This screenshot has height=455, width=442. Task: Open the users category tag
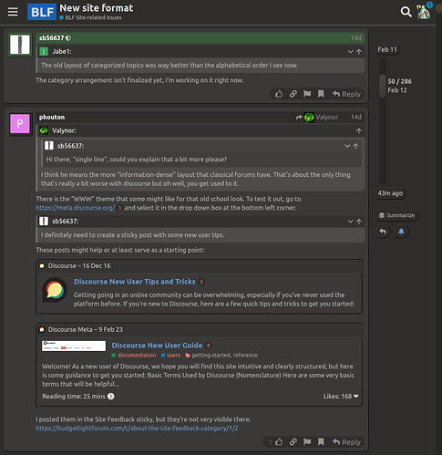pos(170,355)
